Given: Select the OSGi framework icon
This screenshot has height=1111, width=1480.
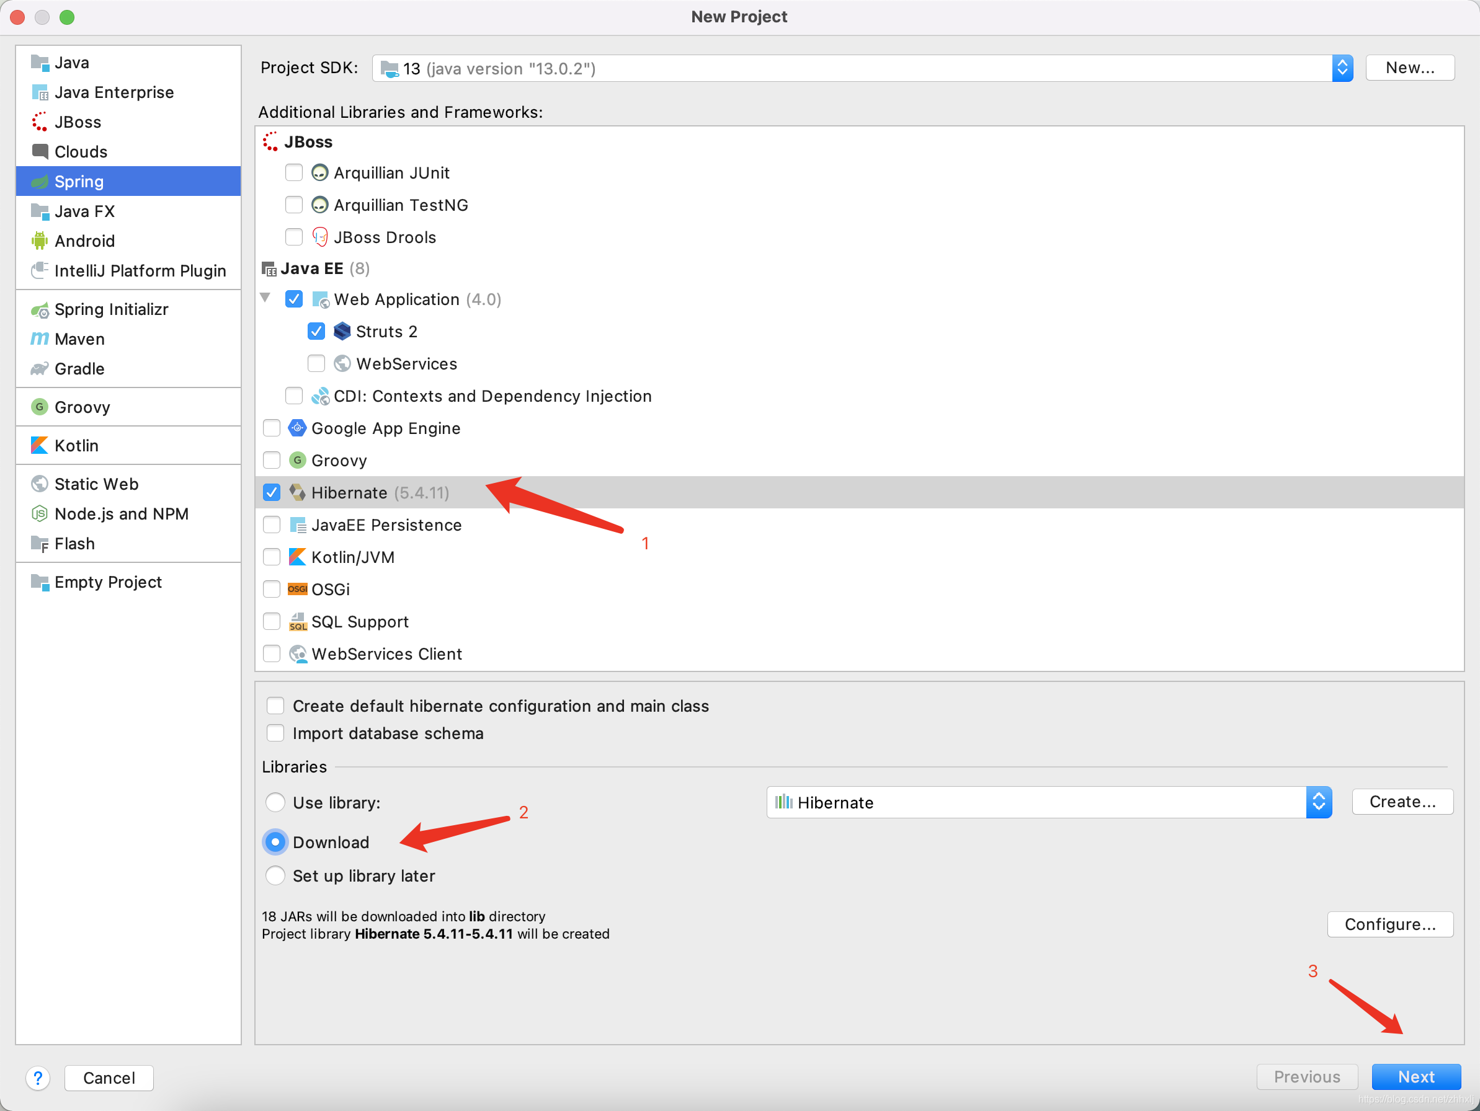Looking at the screenshot, I should pyautogui.click(x=297, y=589).
